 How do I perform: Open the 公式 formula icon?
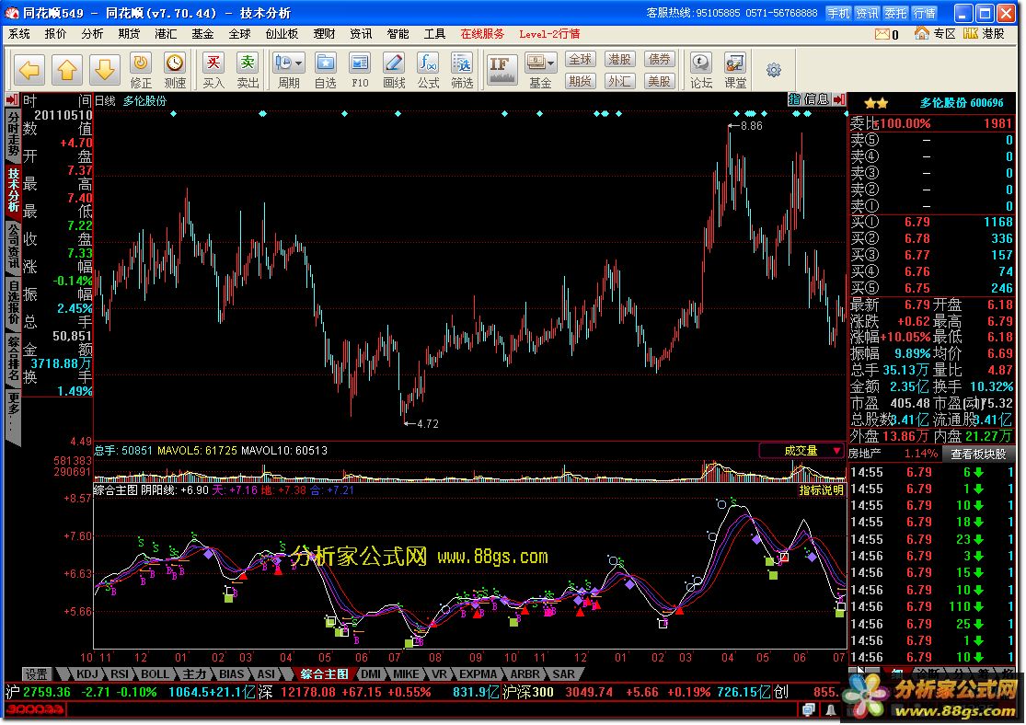point(428,70)
